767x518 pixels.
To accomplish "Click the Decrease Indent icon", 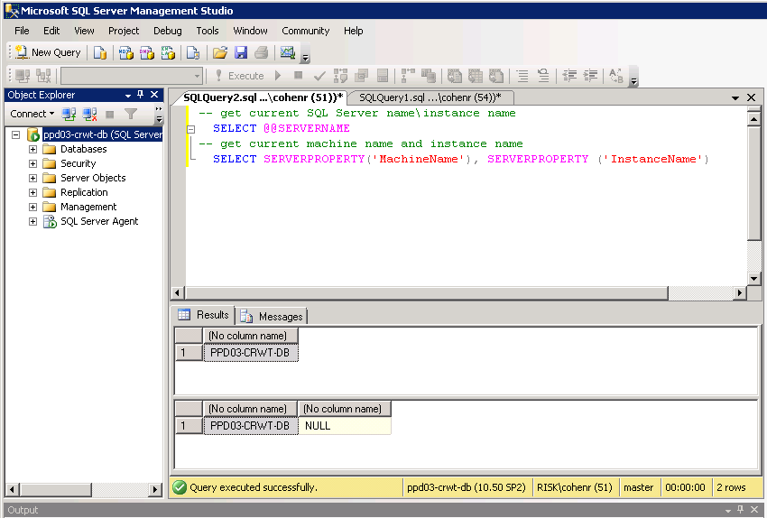I will click(x=569, y=76).
